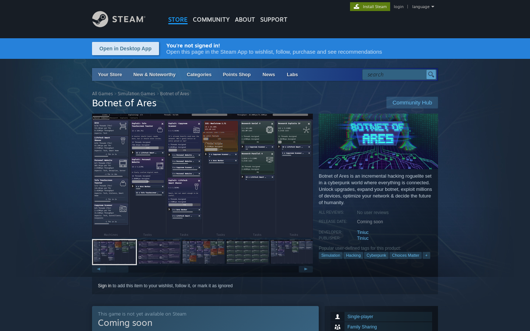Click the Family Sharing feature link
This screenshot has width=530, height=331.
pyautogui.click(x=362, y=327)
